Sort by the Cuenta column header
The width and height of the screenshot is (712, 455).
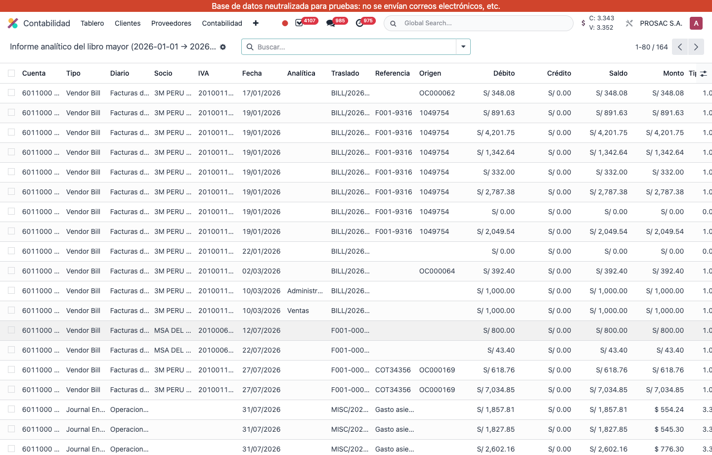[34, 73]
